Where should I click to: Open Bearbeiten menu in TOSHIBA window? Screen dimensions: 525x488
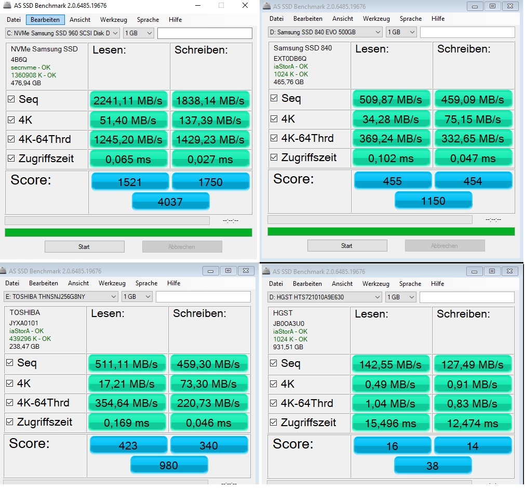point(44,283)
